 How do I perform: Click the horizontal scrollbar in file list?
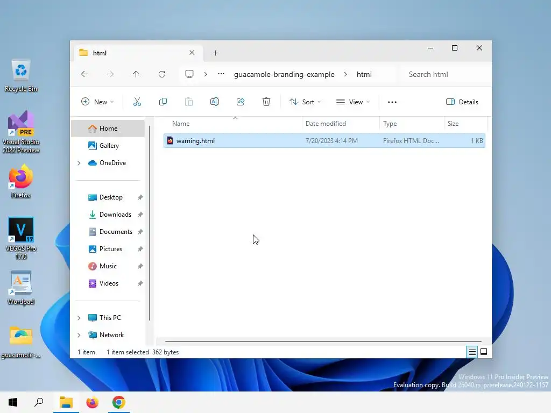(323, 341)
